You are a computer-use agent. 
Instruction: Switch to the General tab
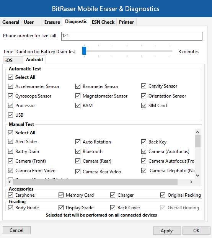(x=11, y=22)
